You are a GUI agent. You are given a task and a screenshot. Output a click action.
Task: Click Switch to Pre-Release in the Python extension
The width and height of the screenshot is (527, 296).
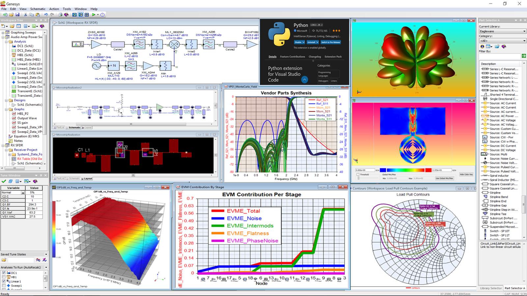click(330, 42)
